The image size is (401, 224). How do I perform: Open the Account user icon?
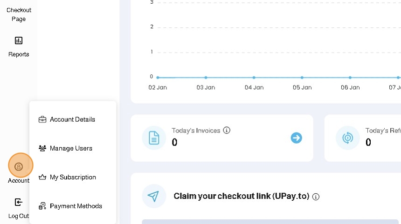[19, 166]
